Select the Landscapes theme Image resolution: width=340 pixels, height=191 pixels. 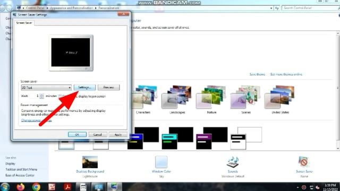click(x=177, y=100)
